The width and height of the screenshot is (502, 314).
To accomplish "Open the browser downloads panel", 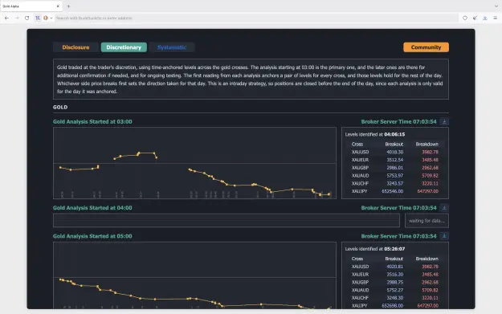I will click(485, 18).
